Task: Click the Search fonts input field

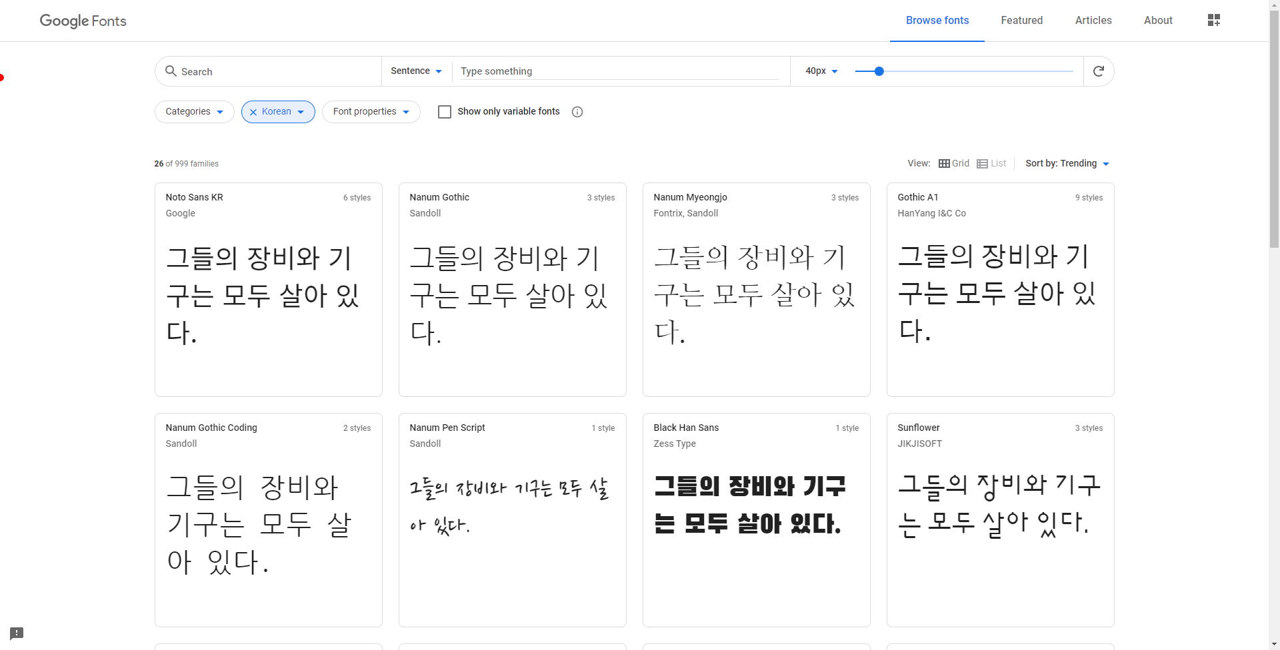Action: pyautogui.click(x=277, y=71)
